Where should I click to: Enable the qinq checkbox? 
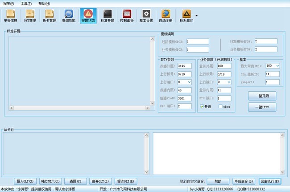(221, 106)
